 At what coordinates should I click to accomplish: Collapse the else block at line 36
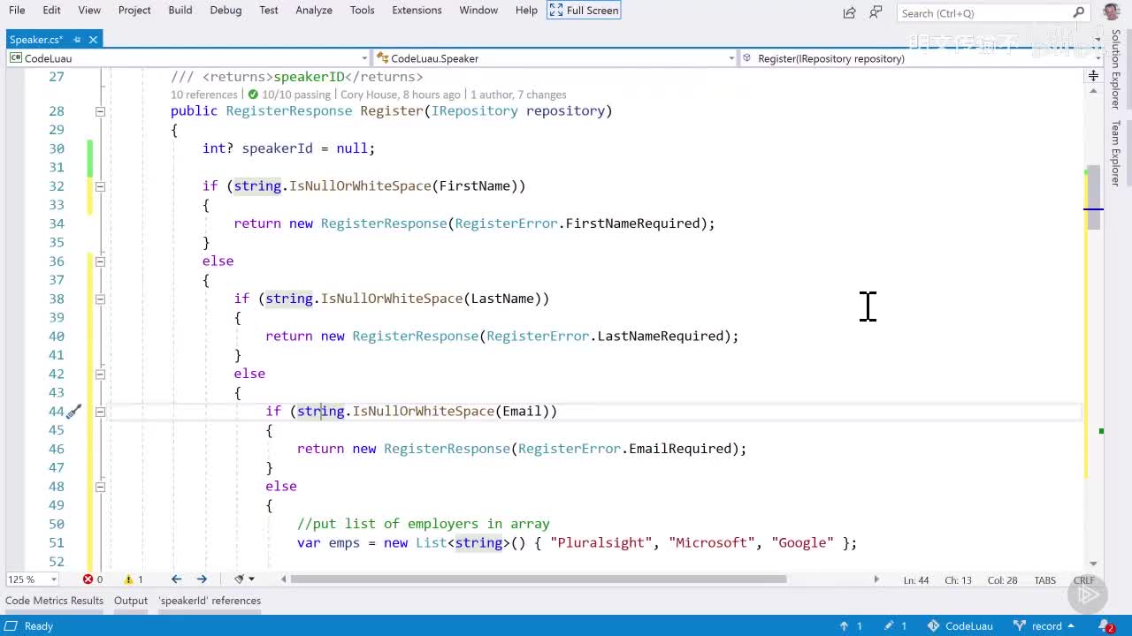click(x=100, y=261)
